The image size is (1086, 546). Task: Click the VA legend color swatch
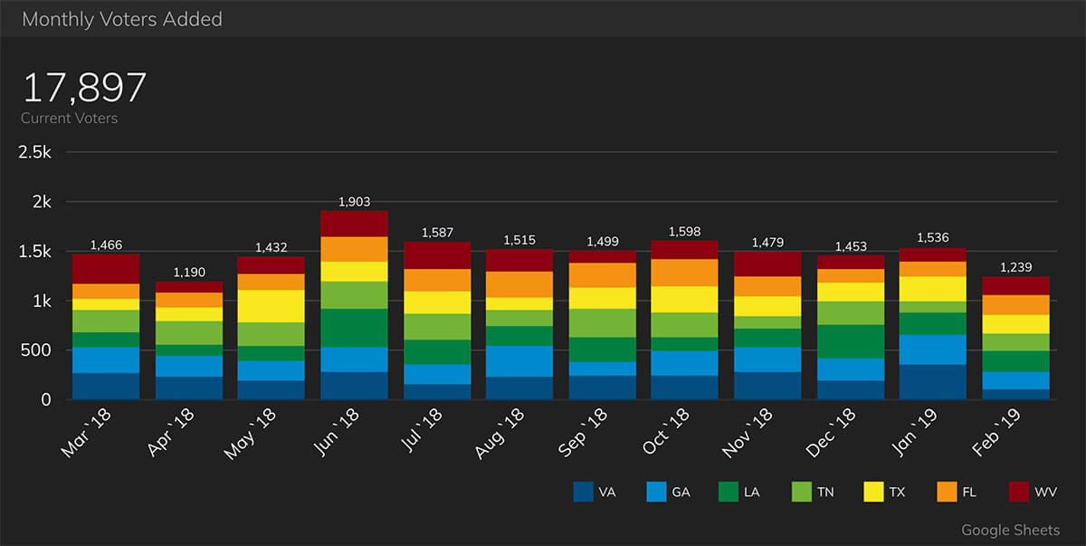(x=584, y=492)
